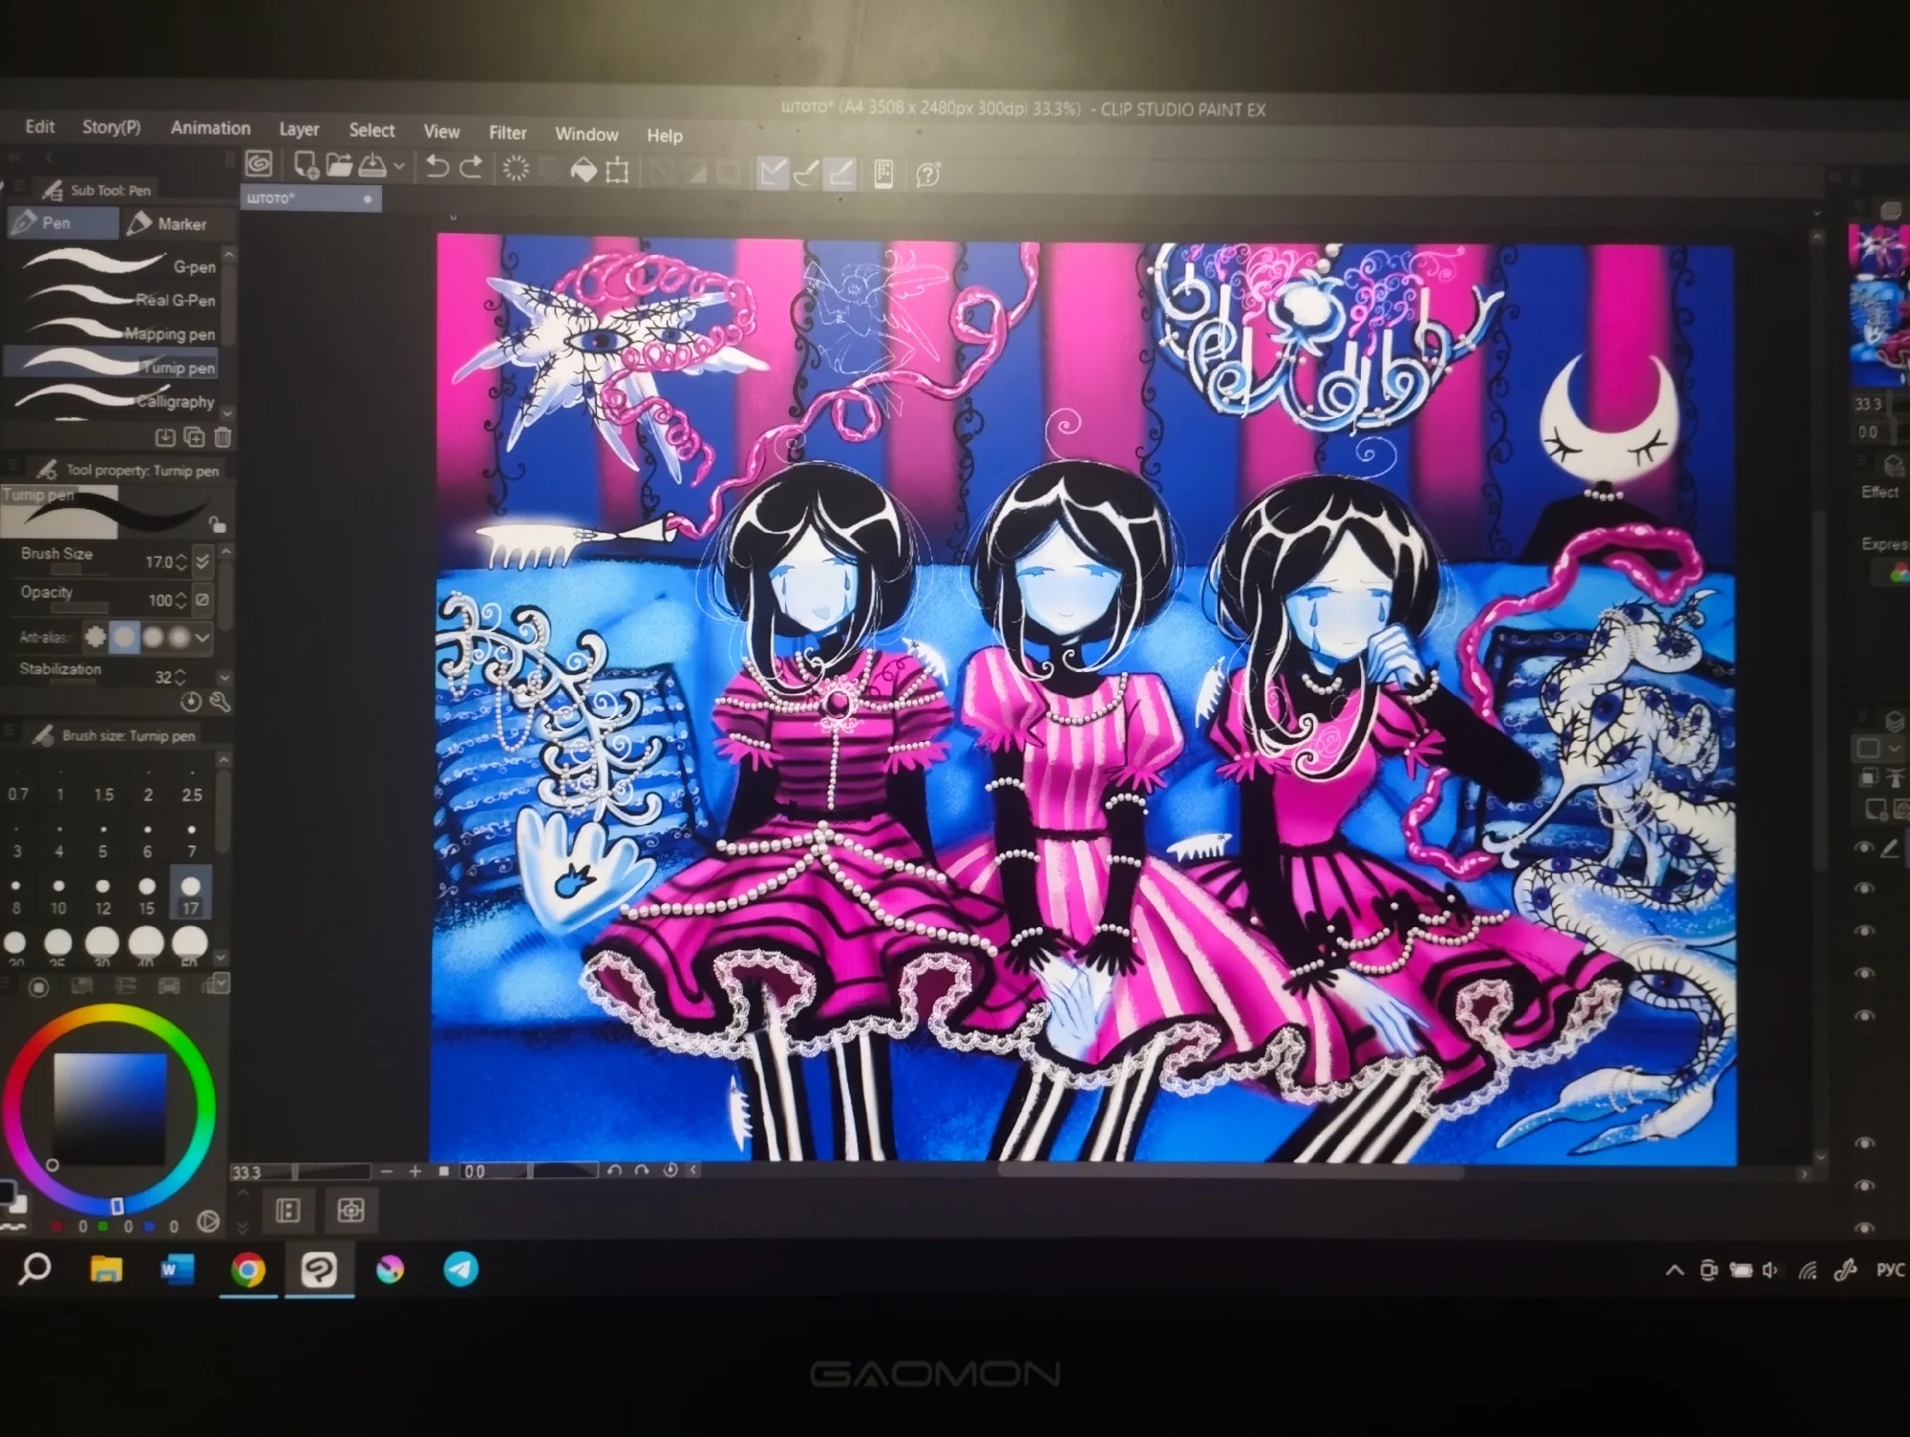Switch to the Marker sub tool tab

coord(168,223)
